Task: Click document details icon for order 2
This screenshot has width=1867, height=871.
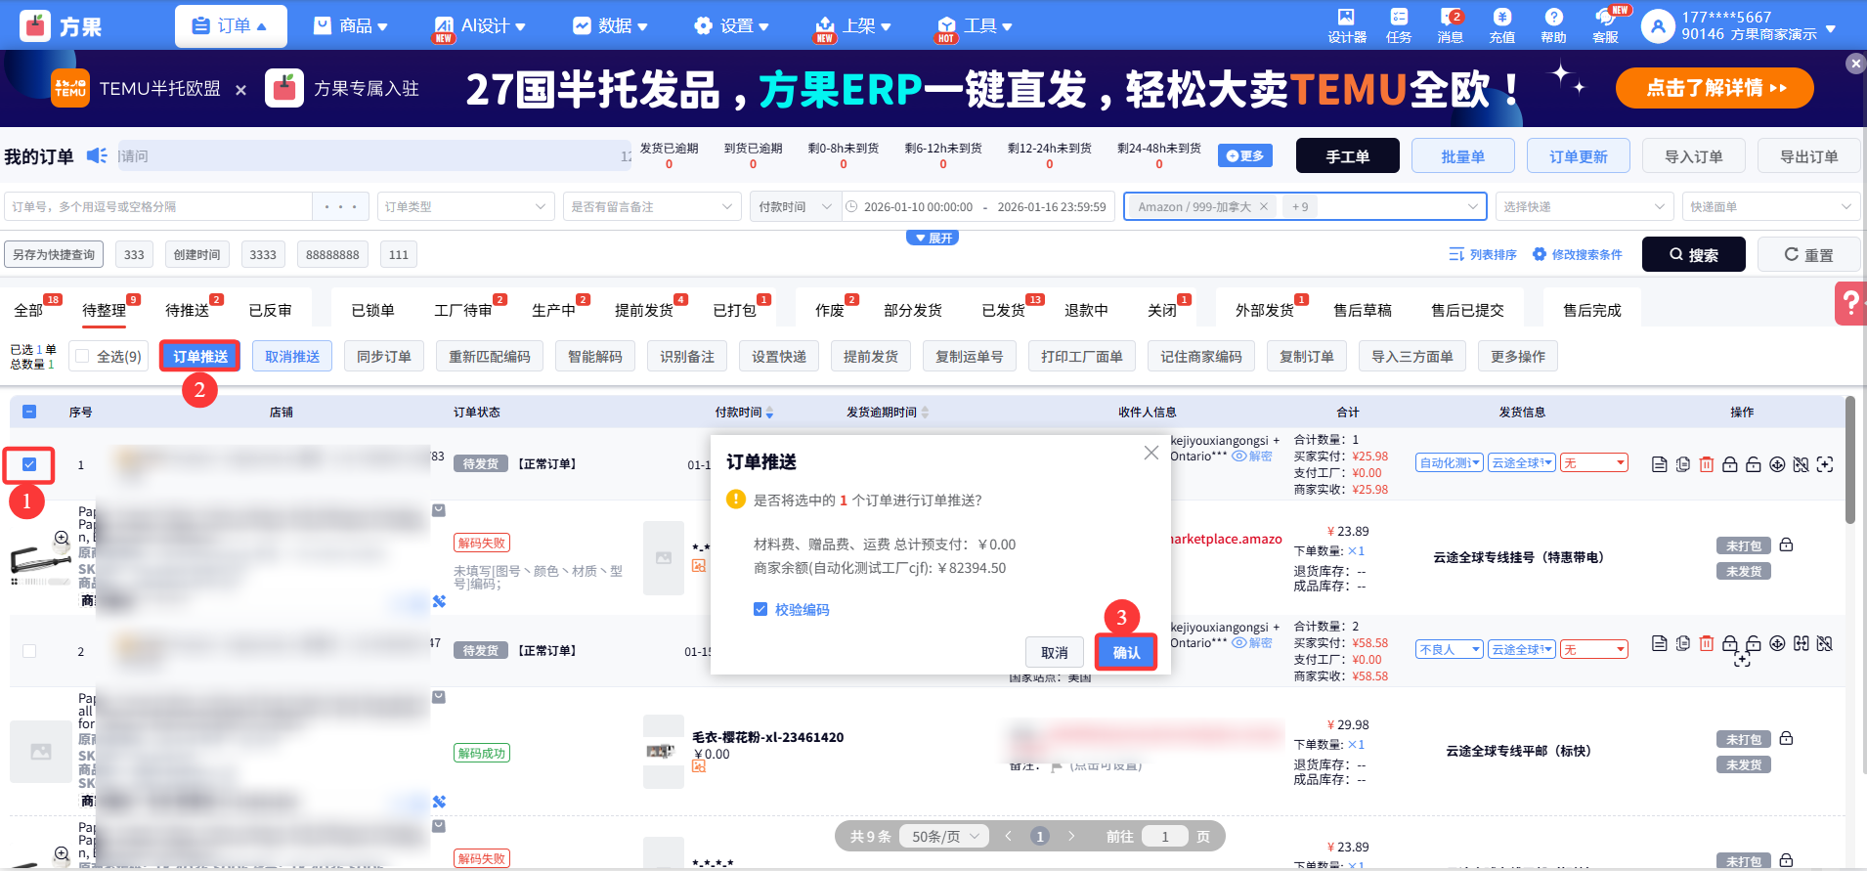Action: tap(1659, 643)
